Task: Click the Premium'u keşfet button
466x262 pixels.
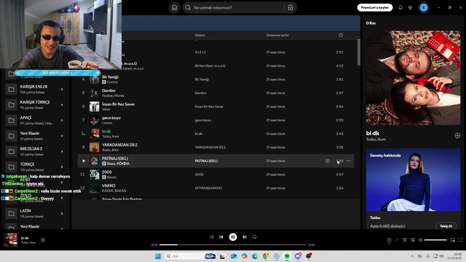Action: click(375, 8)
